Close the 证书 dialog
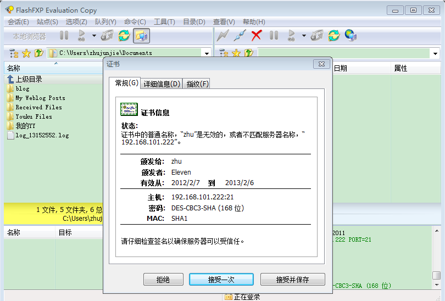Screen dimensions: 445x301 coord(321,64)
